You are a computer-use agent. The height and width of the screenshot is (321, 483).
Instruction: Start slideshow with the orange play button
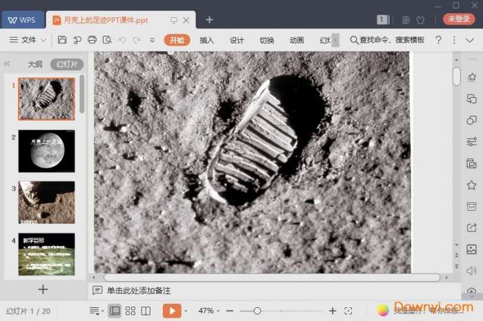point(171,311)
